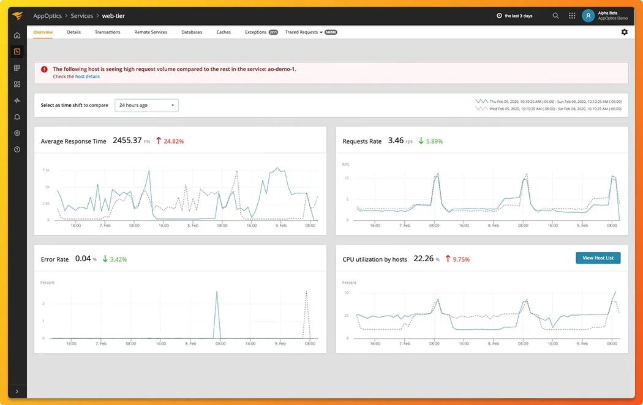Viewport: 643px width, 405px height.
Task: Follow the host details link in alert
Action: (87, 76)
